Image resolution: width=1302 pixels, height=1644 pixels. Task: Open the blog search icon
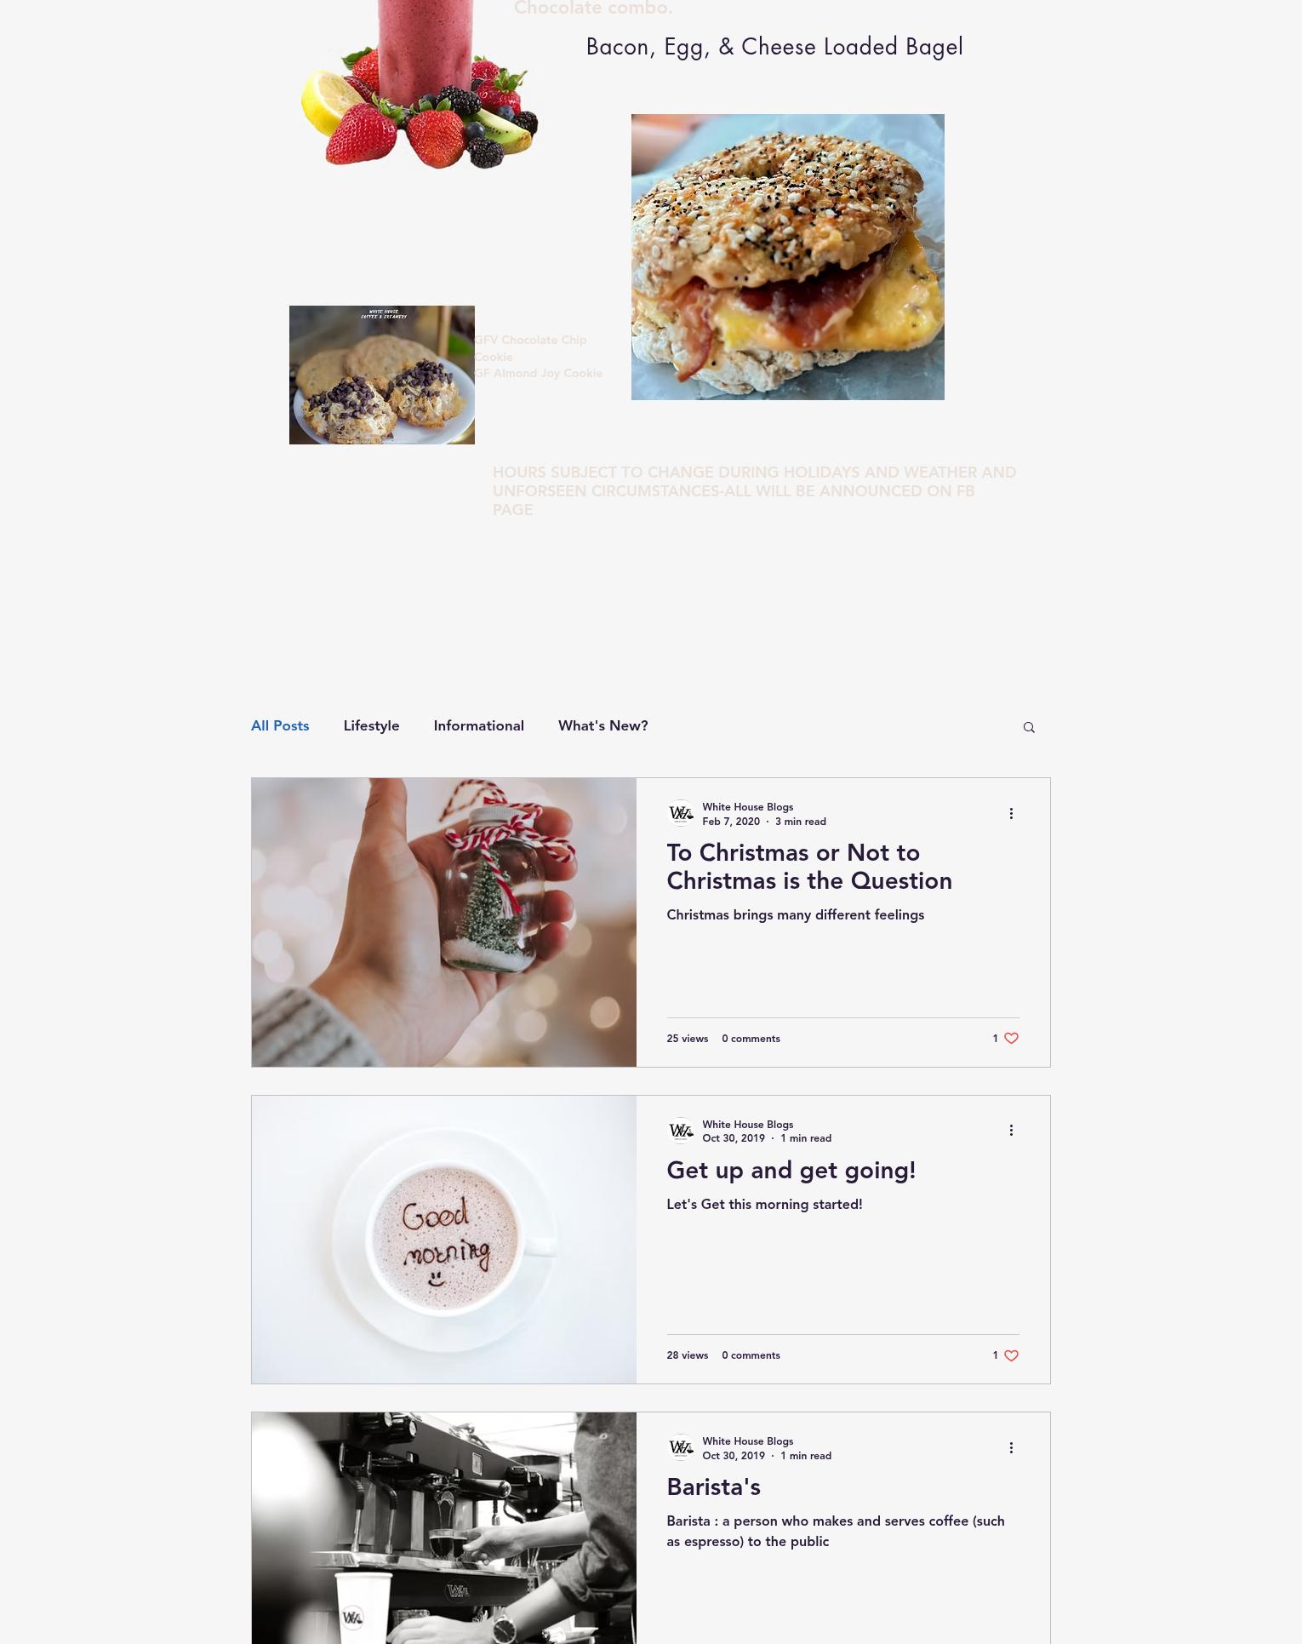pyautogui.click(x=1029, y=727)
